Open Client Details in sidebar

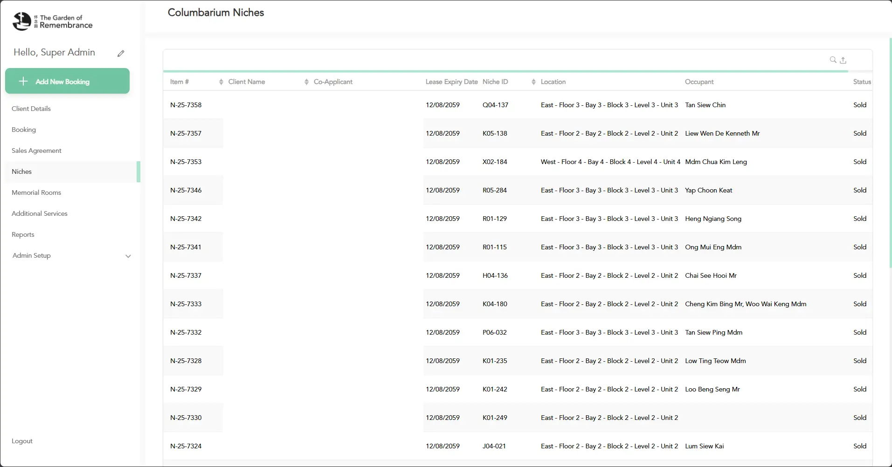tap(31, 109)
